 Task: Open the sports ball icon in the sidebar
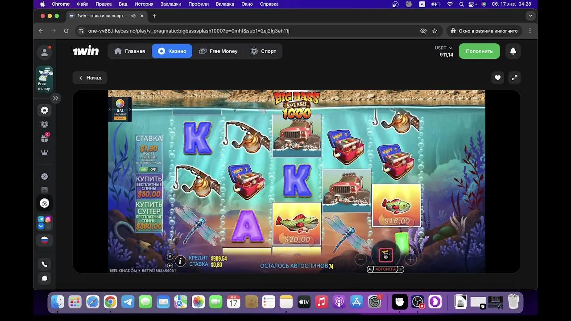tap(45, 124)
